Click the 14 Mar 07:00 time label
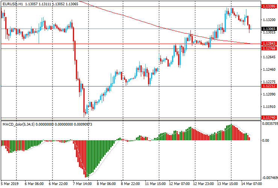Image resolution: width=278 pixels, height=188 pixels. 251,183
